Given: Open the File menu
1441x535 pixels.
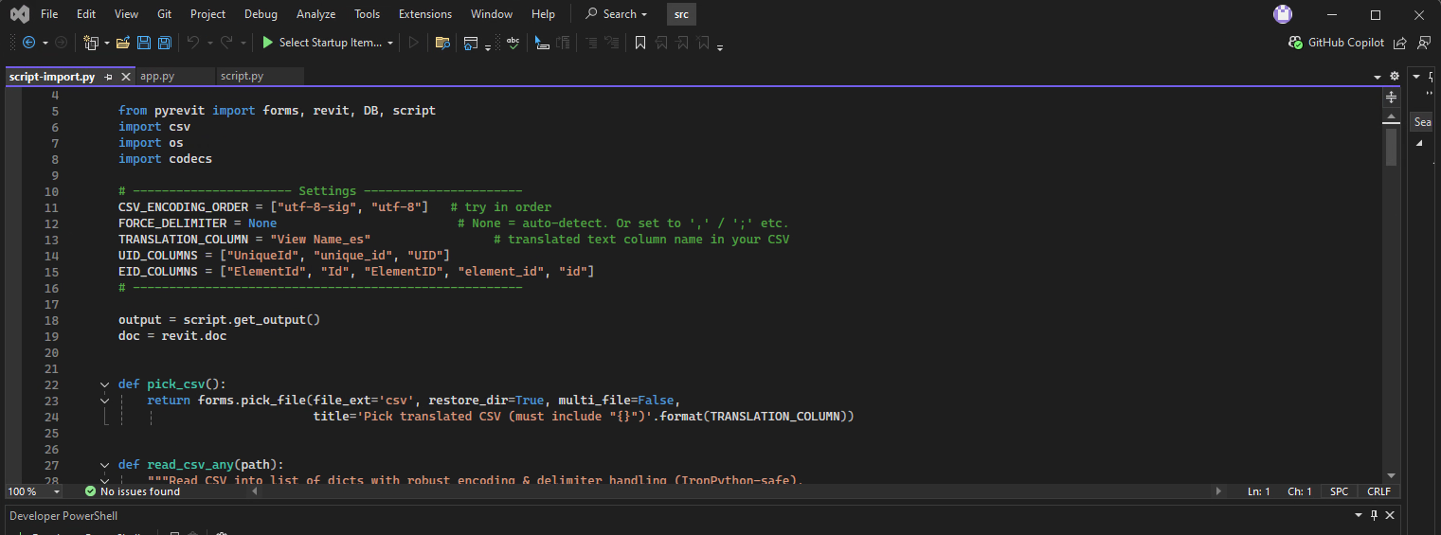Looking at the screenshot, I should coord(49,14).
